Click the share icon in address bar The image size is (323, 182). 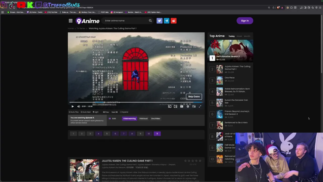[273, 8]
